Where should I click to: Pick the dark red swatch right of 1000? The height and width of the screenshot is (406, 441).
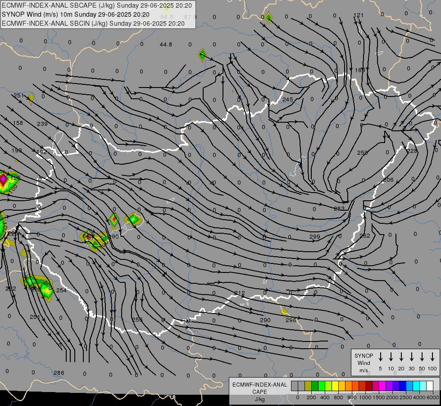369,386
